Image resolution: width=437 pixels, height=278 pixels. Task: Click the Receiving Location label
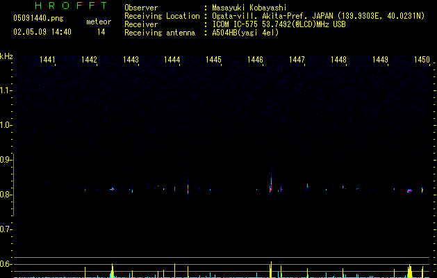(162, 16)
